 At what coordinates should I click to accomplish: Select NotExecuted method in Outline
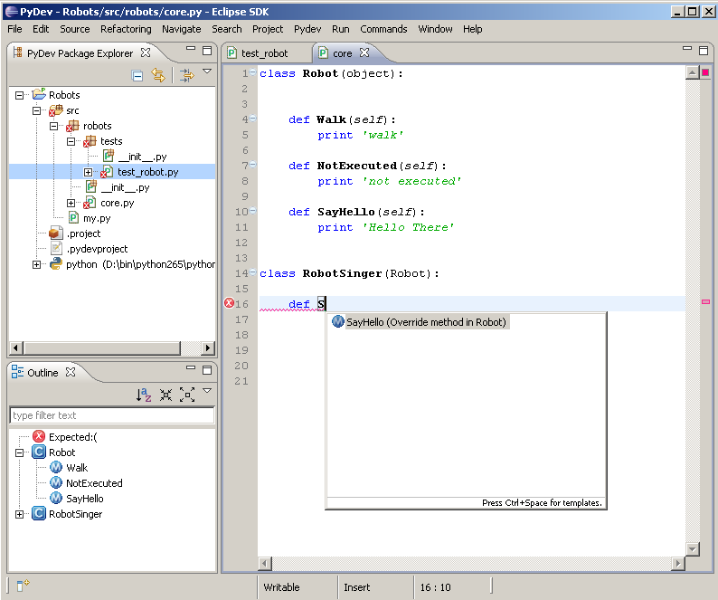(94, 483)
